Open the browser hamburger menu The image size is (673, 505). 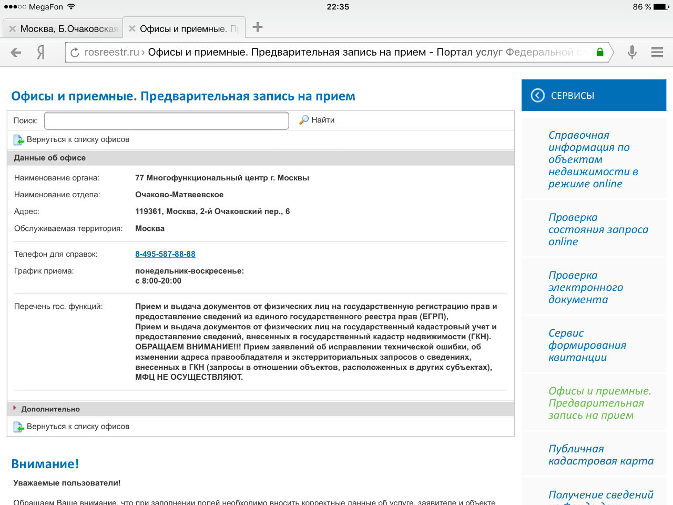click(x=657, y=52)
